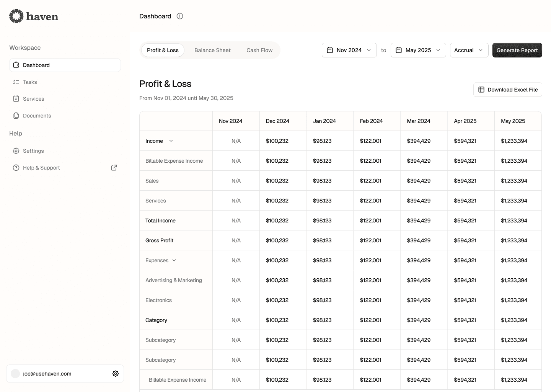Viewport: 551px width, 392px height.
Task: Go to Documents in sidebar
Action: coord(37,116)
